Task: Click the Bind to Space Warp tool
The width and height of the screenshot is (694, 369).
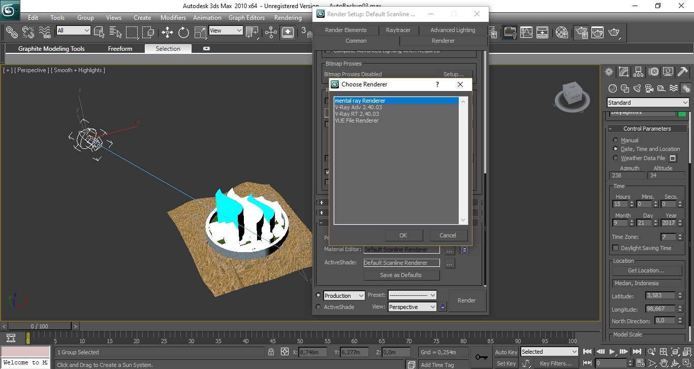Action: pos(45,33)
